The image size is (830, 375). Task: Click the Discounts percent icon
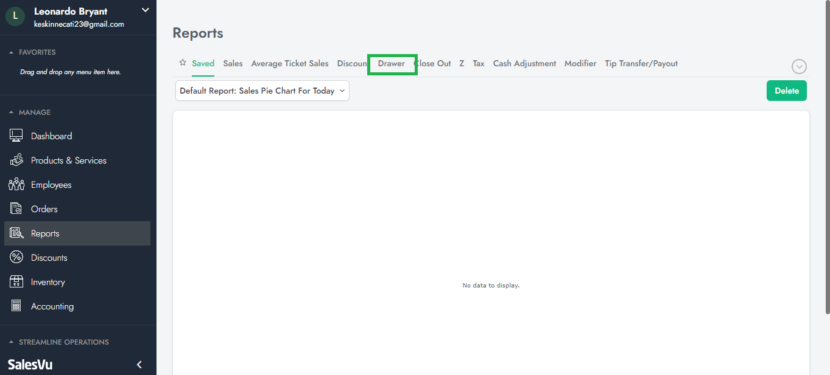[x=16, y=258]
